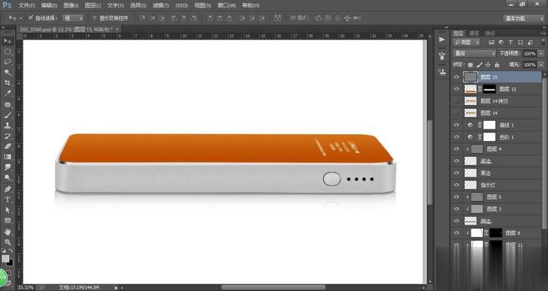Open the opacity slider arrow
This screenshot has height=291, width=548.
tap(541, 53)
